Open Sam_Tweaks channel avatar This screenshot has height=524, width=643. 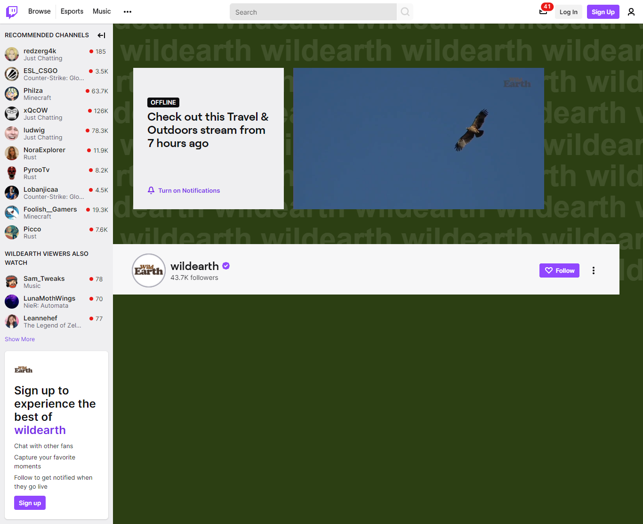(x=12, y=282)
